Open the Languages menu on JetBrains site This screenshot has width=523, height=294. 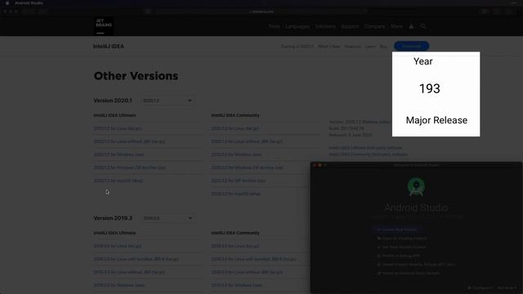297,26
